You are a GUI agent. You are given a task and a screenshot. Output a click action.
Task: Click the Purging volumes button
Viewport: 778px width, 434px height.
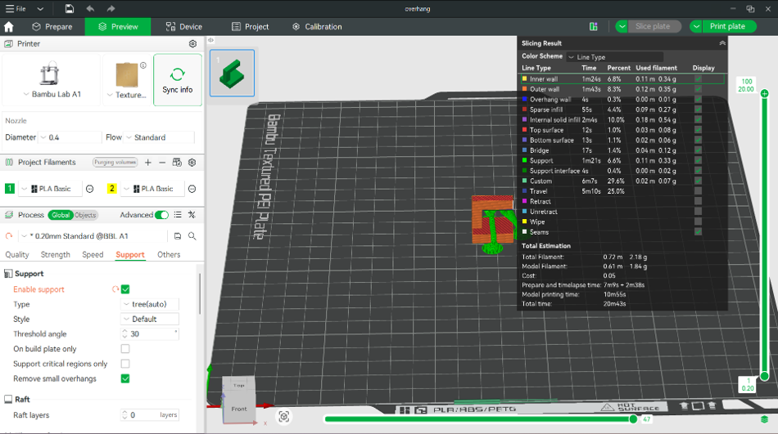click(115, 163)
